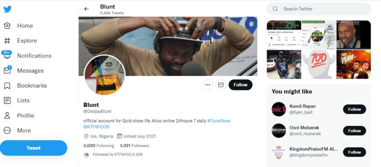The image size is (381, 167).
Task: Send a message via envelope icon
Action: [x=221, y=85]
